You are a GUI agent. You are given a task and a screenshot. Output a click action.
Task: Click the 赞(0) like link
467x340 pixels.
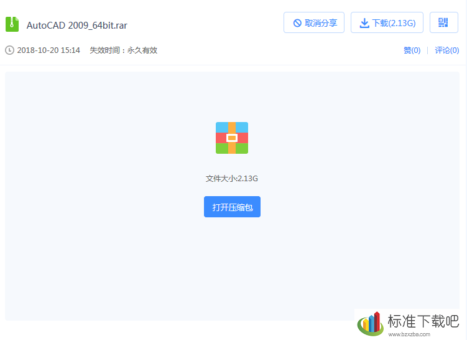tap(412, 50)
